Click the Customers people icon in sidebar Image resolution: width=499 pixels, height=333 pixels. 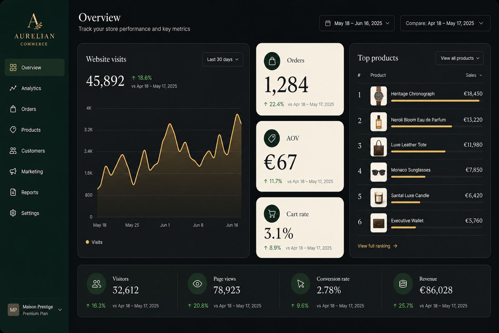(13, 151)
